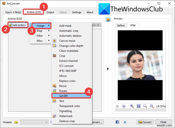Select Watermark from the Image submenu

pos(72,116)
